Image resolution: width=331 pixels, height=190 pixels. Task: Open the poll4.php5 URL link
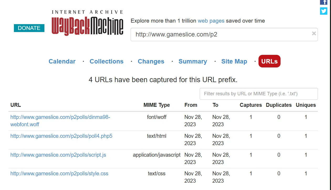click(x=61, y=136)
